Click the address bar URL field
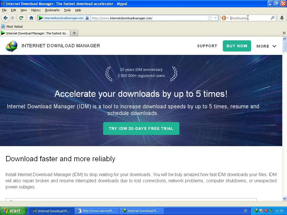287x215 pixels. pyautogui.click(x=149, y=18)
